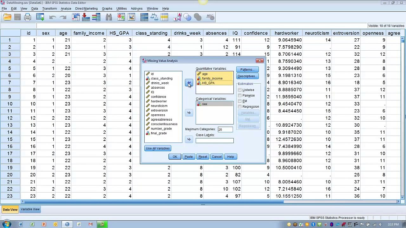The width and height of the screenshot is (406, 228).
Task: Click the Windows Start button
Action: (7, 224)
